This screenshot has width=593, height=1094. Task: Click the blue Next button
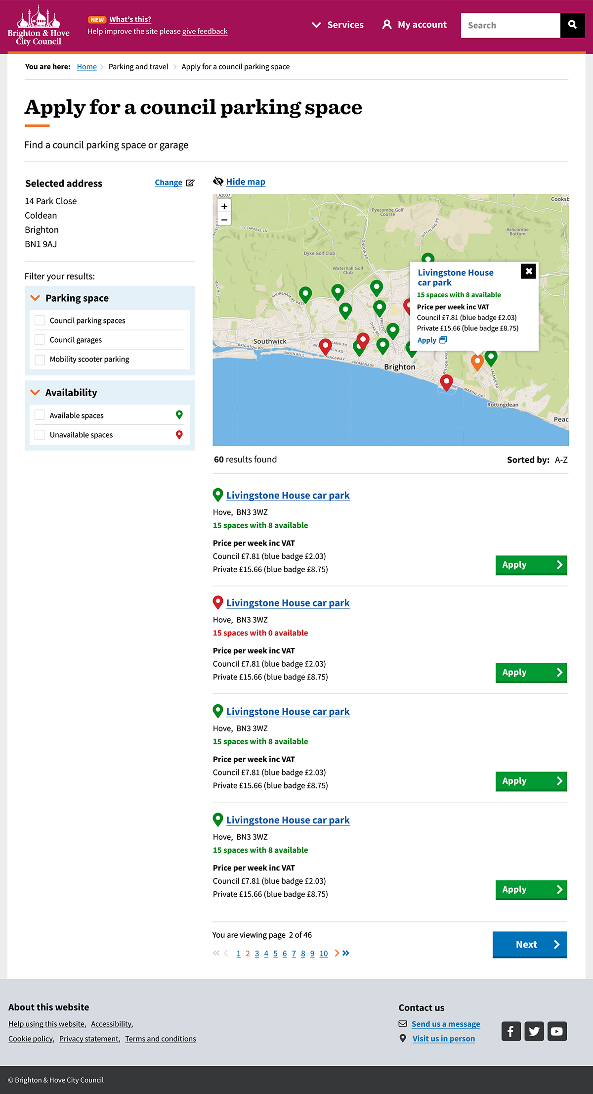point(529,945)
